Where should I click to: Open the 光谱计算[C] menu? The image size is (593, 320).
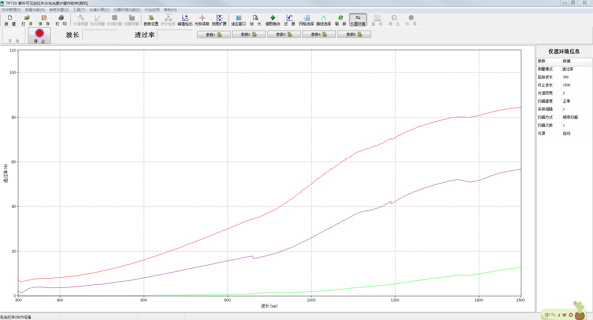point(99,10)
